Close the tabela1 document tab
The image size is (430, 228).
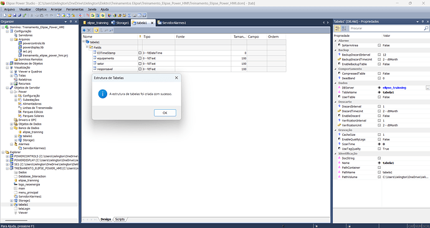pyautogui.click(x=152, y=23)
